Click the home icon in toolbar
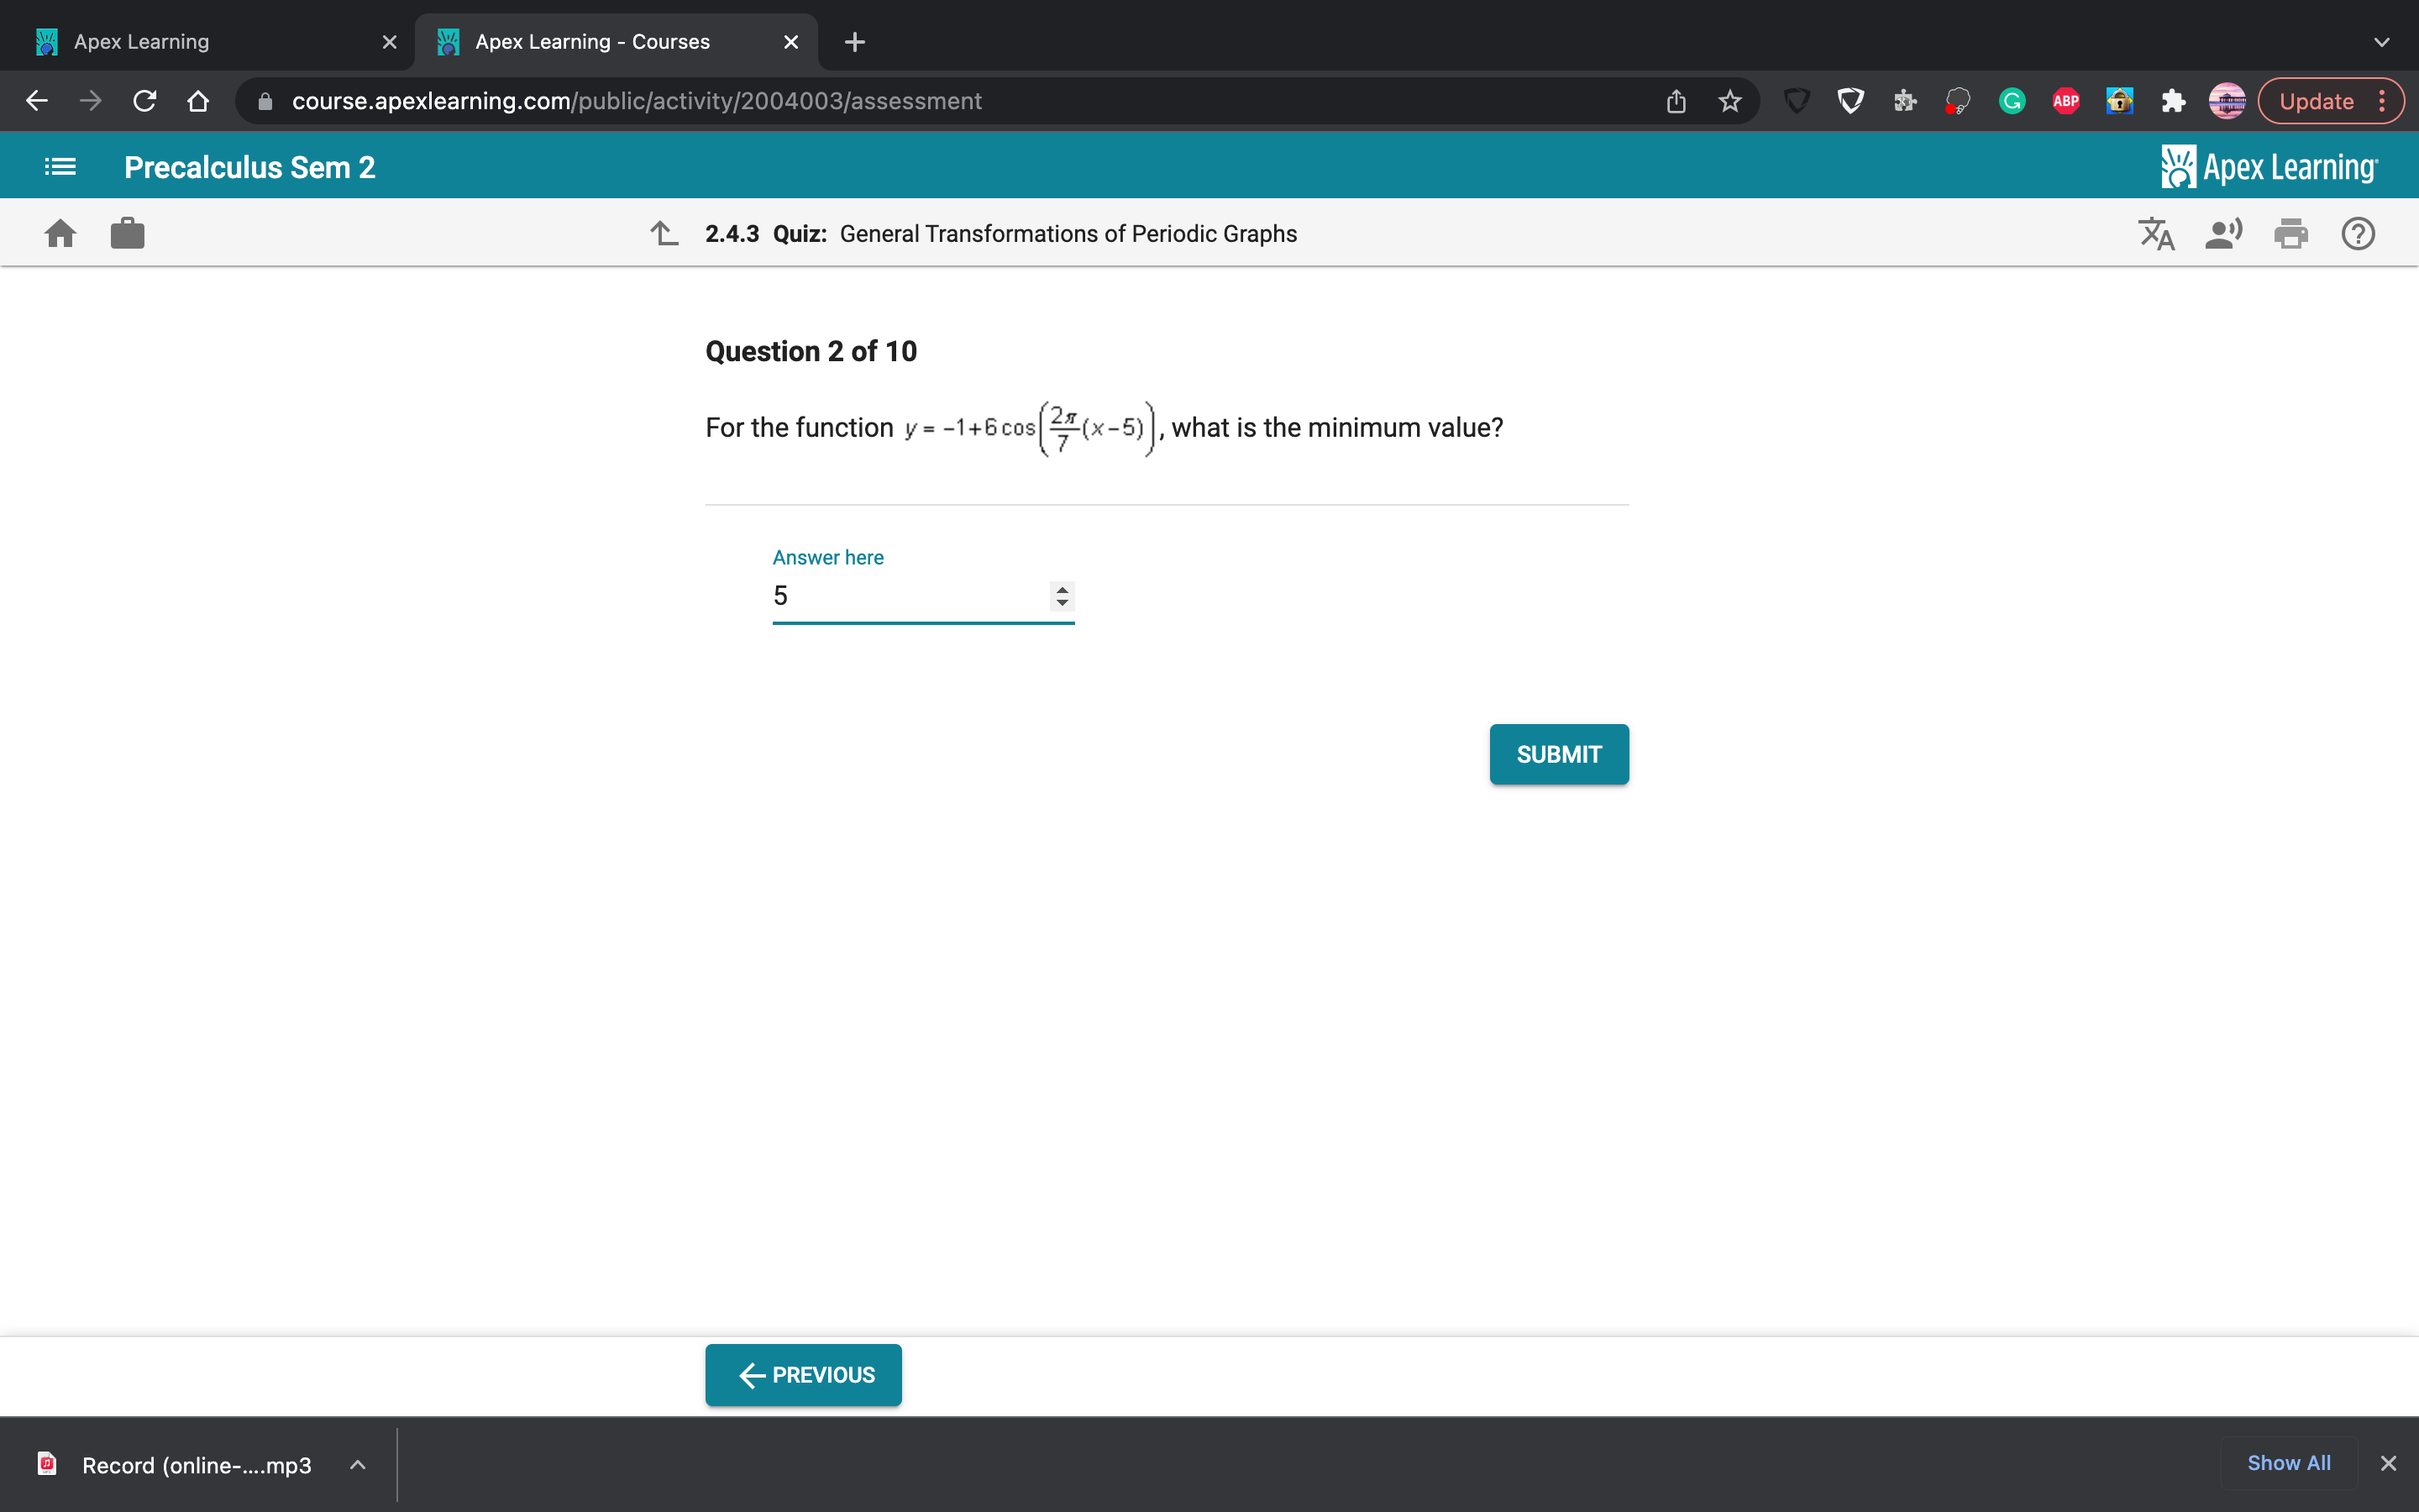The image size is (2419, 1512). (60, 234)
